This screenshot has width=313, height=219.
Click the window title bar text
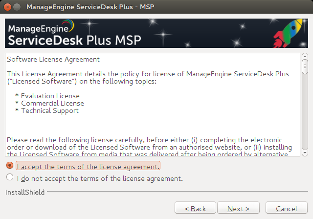click(90, 7)
